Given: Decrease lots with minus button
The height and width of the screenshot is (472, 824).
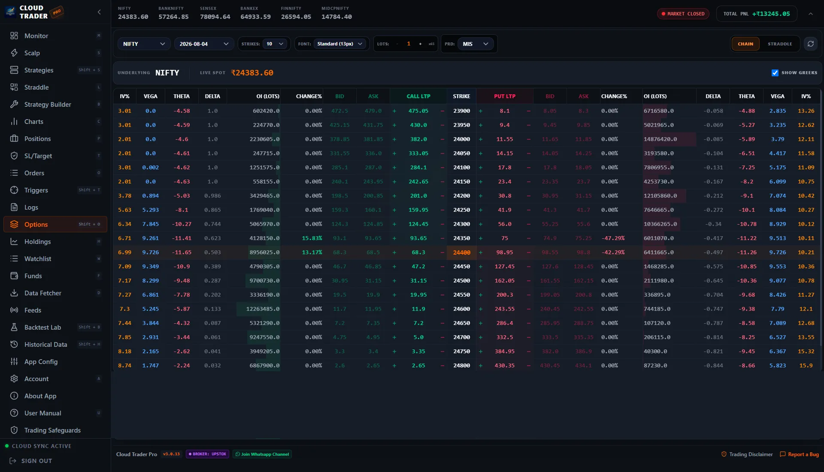Looking at the screenshot, I should pyautogui.click(x=397, y=44).
